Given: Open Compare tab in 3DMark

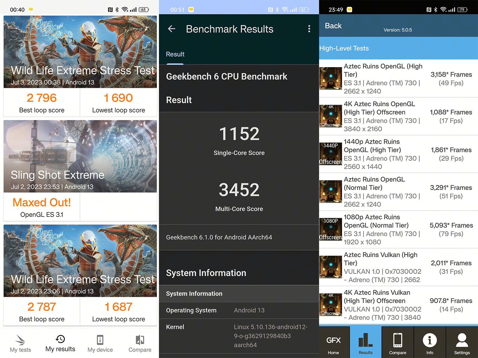Looking at the screenshot, I should [140, 343].
